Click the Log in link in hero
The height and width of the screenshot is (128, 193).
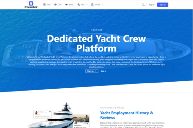coord(104,71)
